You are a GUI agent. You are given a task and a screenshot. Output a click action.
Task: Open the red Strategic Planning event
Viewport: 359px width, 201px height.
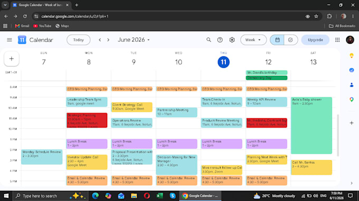[x=87, y=120]
